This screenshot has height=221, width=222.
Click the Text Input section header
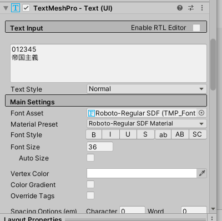click(x=106, y=27)
